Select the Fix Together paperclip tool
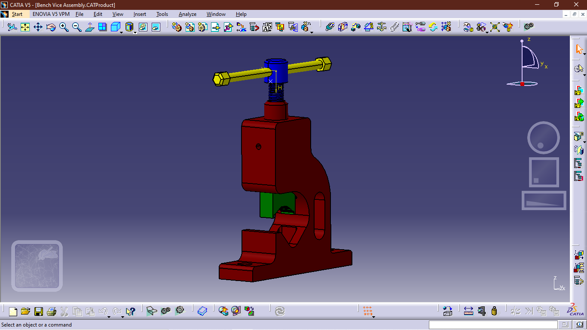Image resolution: width=587 pixels, height=330 pixels. point(394,27)
